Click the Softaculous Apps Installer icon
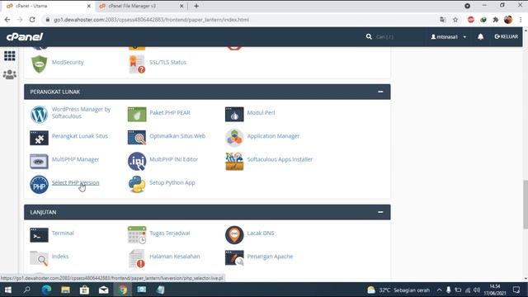 [x=234, y=161]
